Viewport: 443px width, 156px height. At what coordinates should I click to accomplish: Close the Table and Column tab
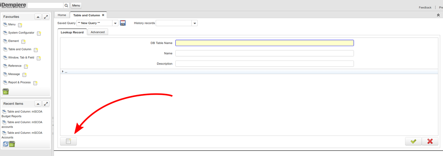click(103, 15)
